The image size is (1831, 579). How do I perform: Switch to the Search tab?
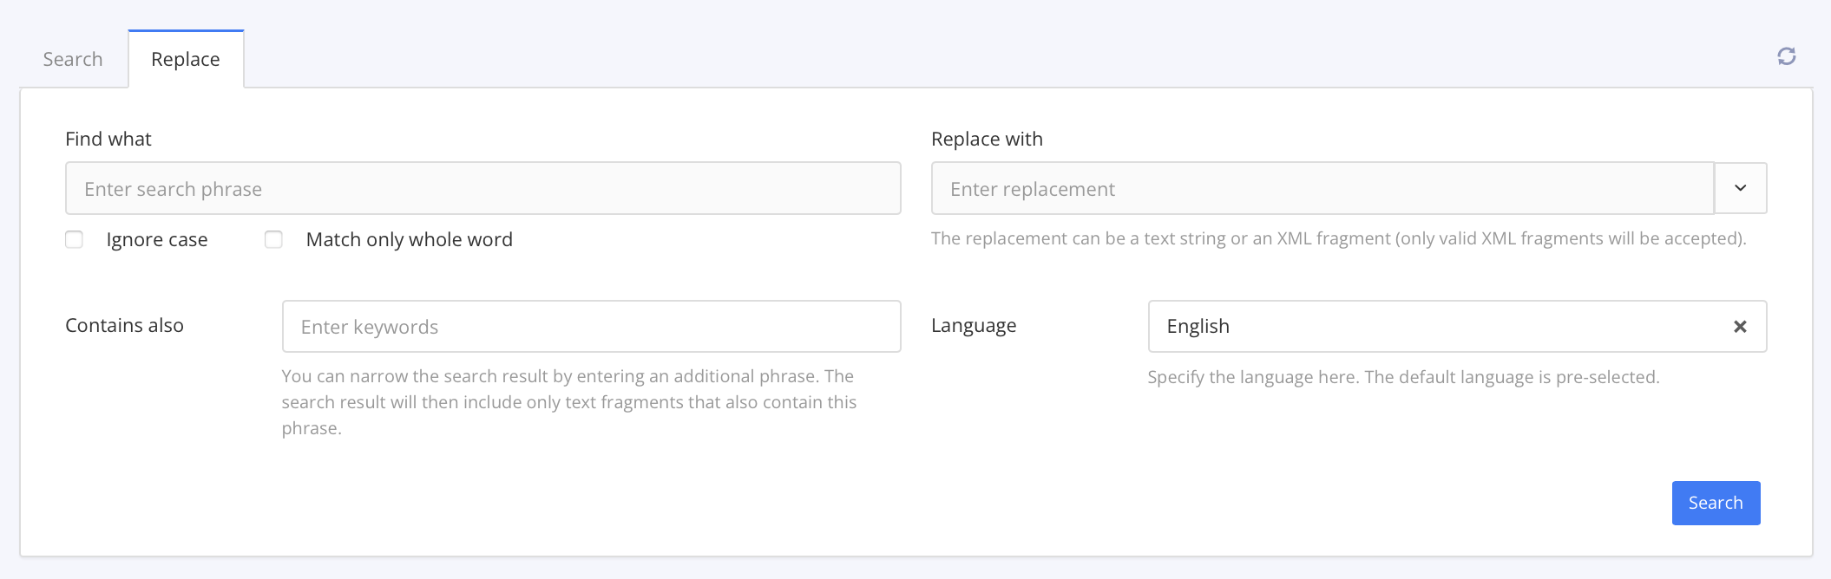coord(73,59)
